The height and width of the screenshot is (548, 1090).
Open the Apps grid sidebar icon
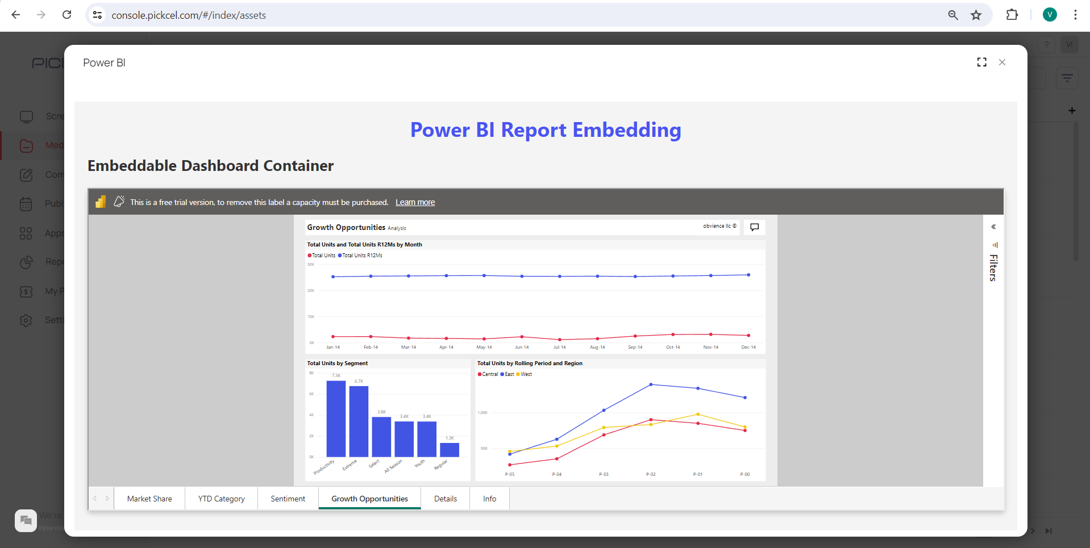tap(26, 233)
